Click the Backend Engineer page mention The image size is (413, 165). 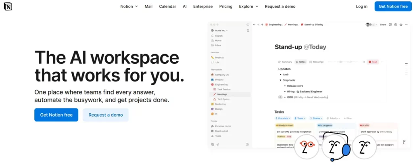(x=309, y=92)
